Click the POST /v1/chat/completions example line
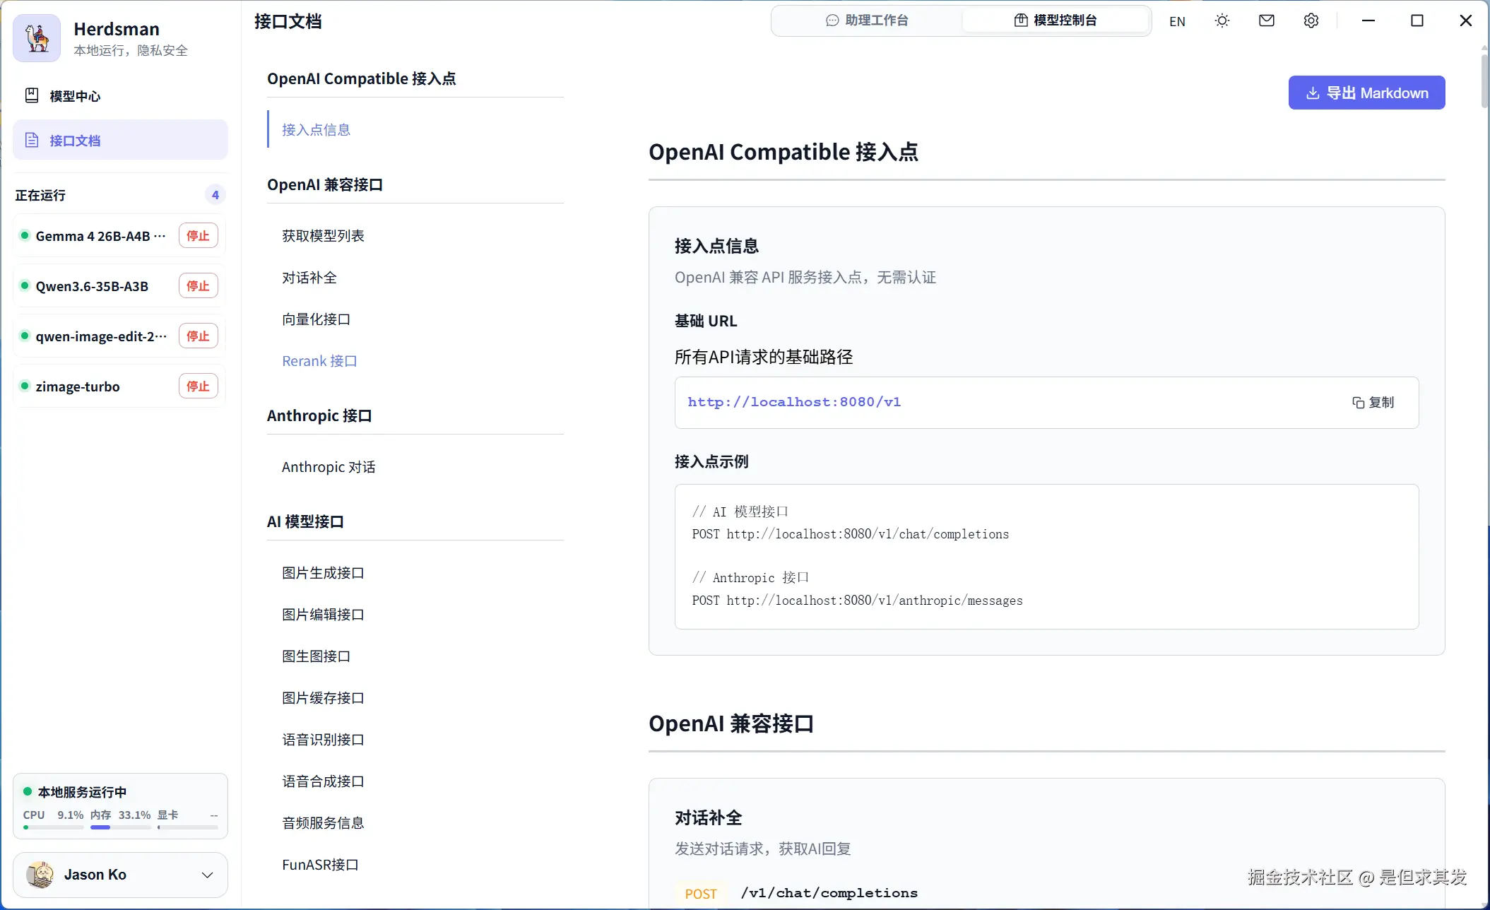 pyautogui.click(x=851, y=534)
